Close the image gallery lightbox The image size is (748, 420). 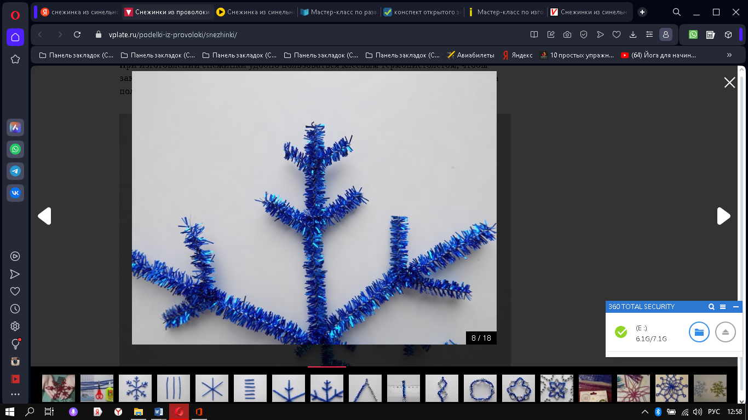click(x=729, y=83)
